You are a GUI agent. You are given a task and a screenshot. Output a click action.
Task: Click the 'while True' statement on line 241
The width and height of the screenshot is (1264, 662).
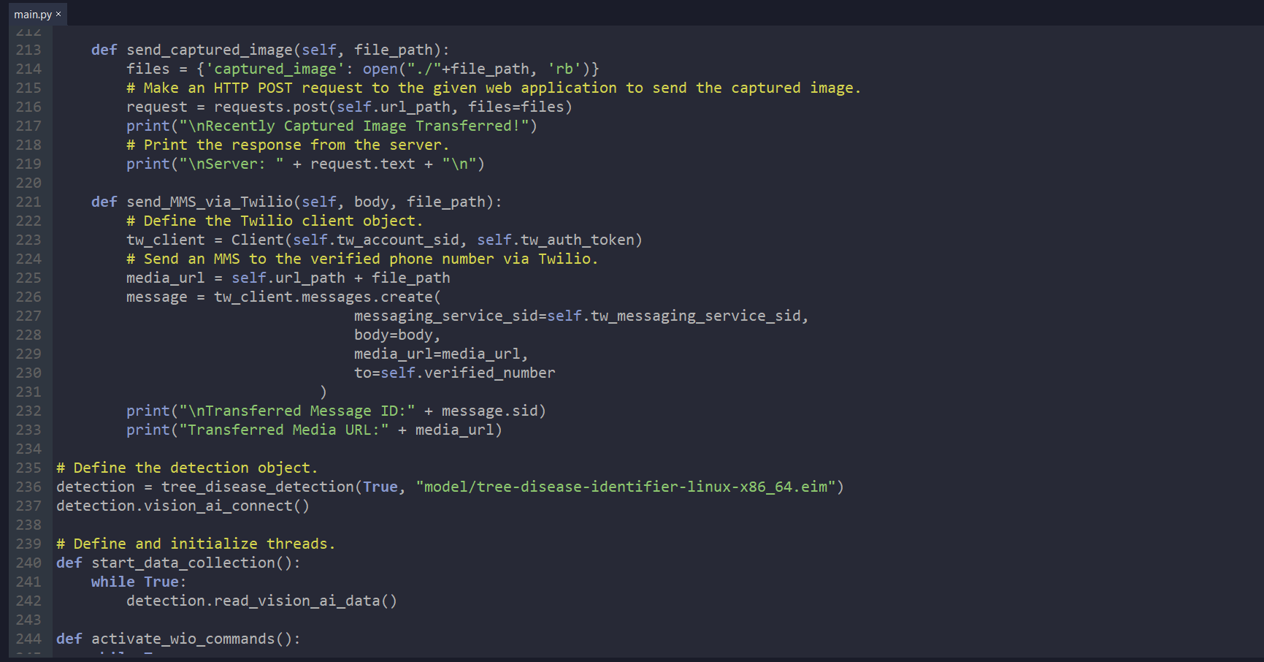coord(135,582)
